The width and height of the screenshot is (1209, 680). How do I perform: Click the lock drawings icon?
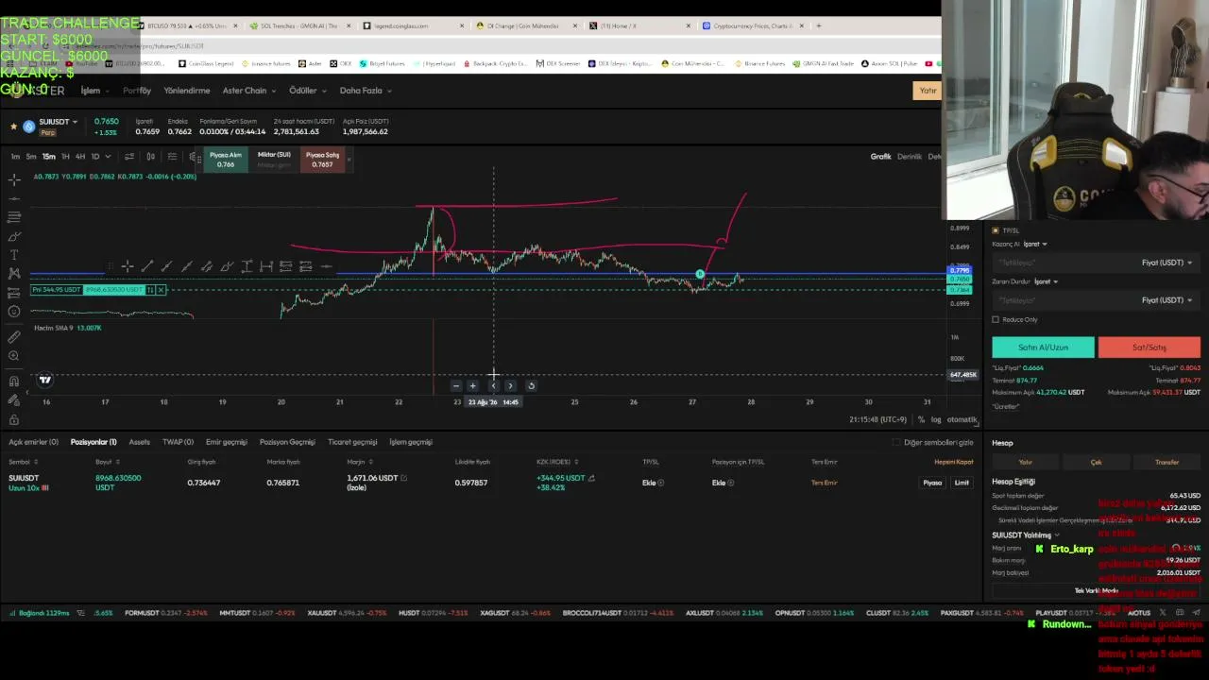pos(14,420)
